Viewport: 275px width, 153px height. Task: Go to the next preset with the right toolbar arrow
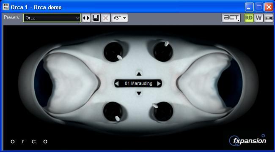(x=88, y=18)
